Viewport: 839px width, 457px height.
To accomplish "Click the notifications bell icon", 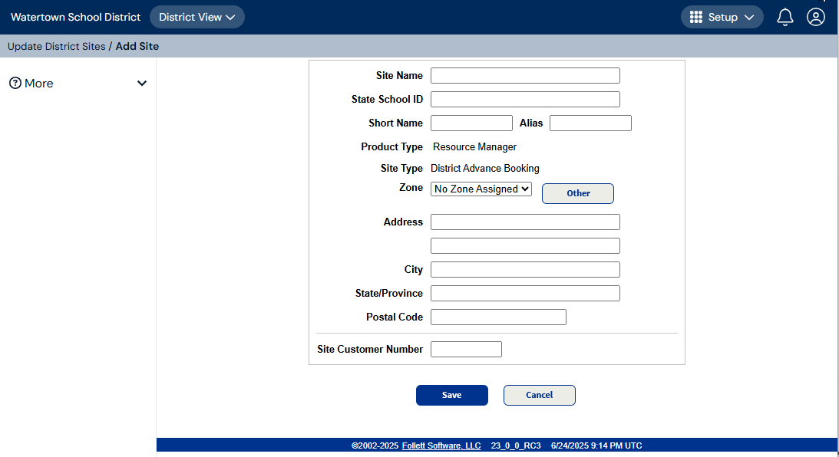I will 784,17.
